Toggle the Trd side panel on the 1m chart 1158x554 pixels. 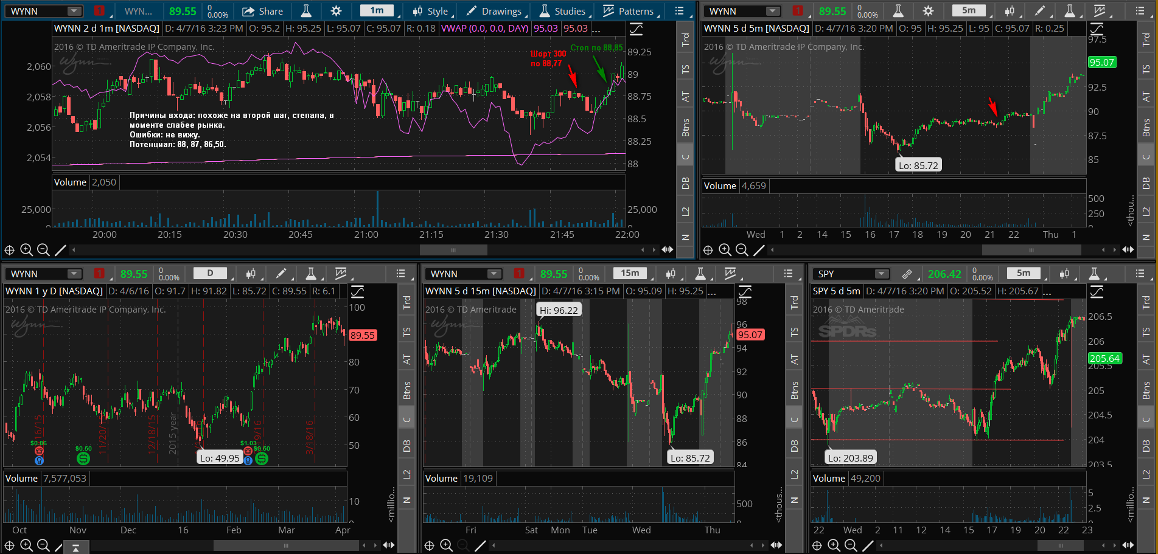point(685,40)
